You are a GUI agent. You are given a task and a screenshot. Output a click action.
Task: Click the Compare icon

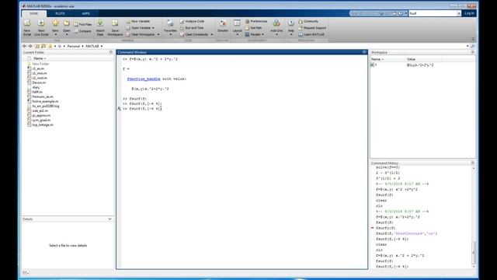point(76,31)
